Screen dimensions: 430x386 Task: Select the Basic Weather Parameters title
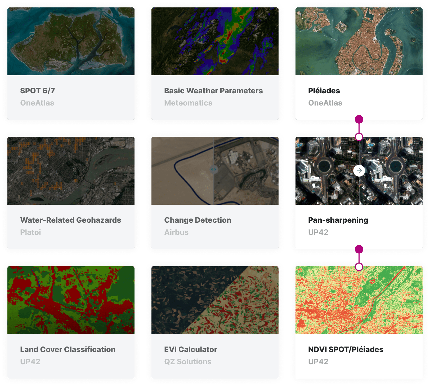[213, 91]
